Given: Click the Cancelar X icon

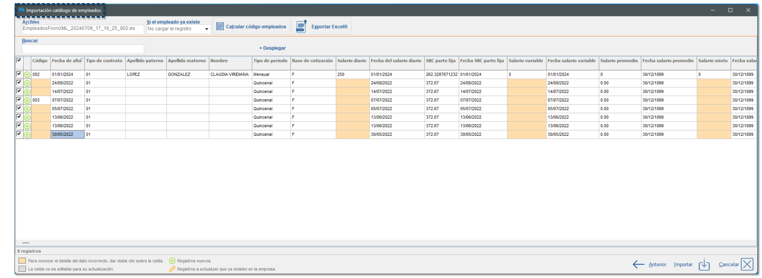Looking at the screenshot, I should pos(747,264).
